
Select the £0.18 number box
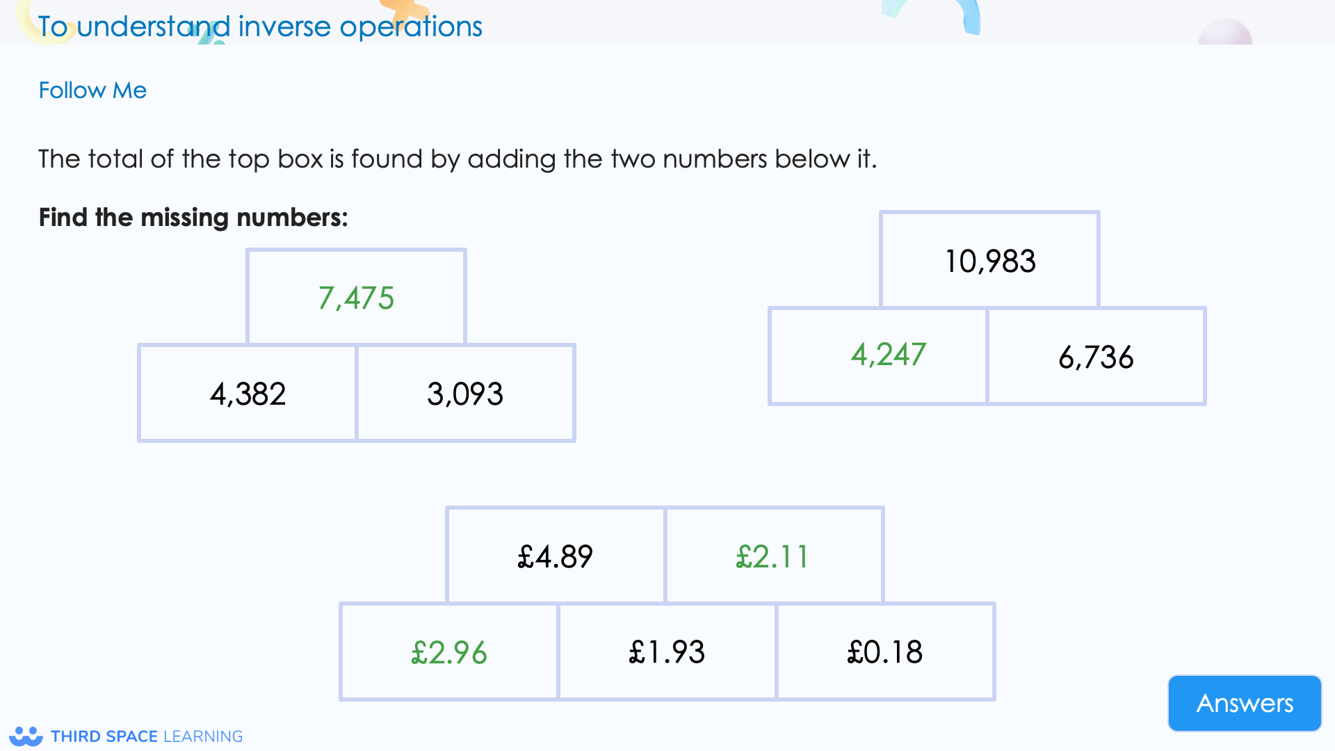tap(885, 652)
